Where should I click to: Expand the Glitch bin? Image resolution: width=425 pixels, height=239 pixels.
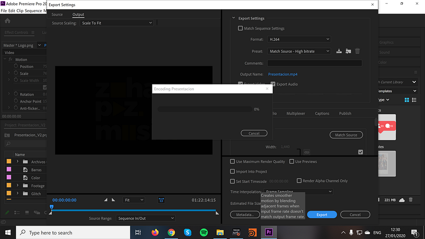pyautogui.click(x=17, y=193)
